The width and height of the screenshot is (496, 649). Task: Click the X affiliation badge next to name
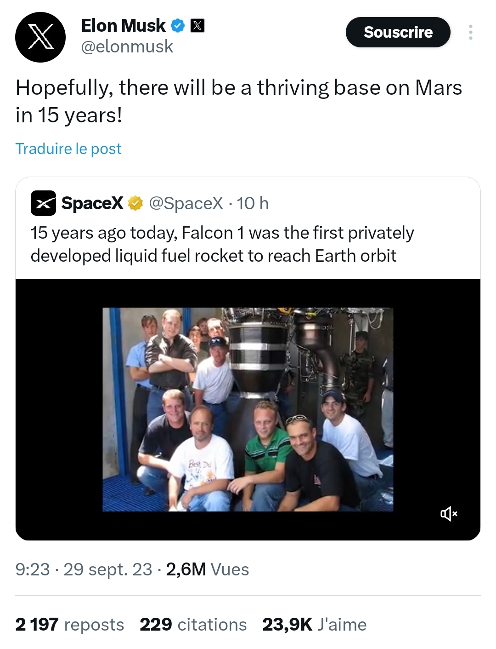(x=197, y=26)
